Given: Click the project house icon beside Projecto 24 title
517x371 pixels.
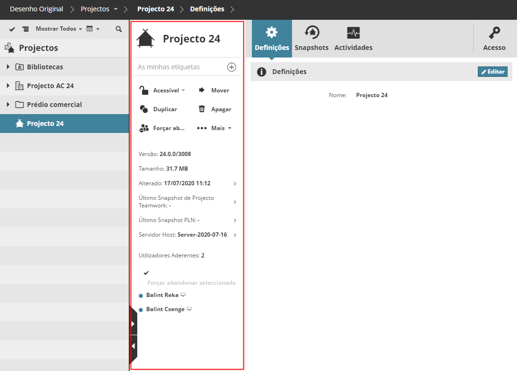Looking at the screenshot, I should click(145, 39).
